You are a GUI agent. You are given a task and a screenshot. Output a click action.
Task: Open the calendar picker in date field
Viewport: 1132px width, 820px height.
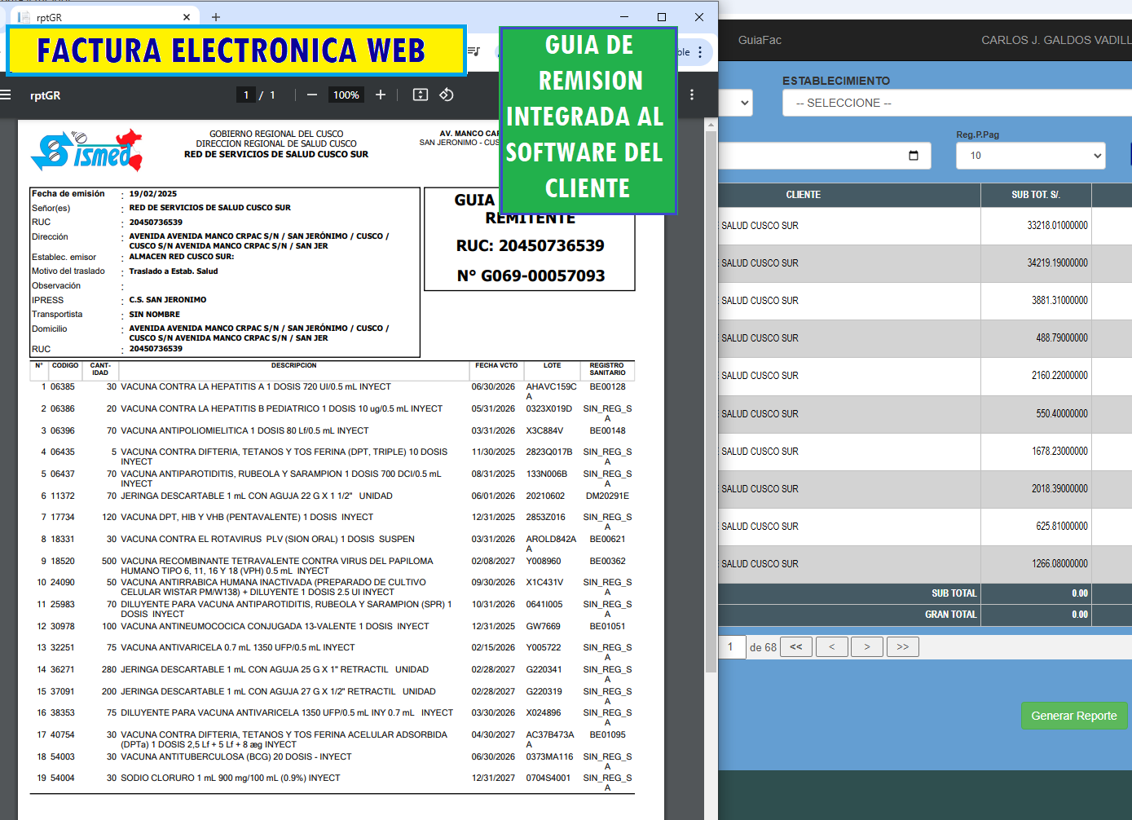(x=914, y=156)
